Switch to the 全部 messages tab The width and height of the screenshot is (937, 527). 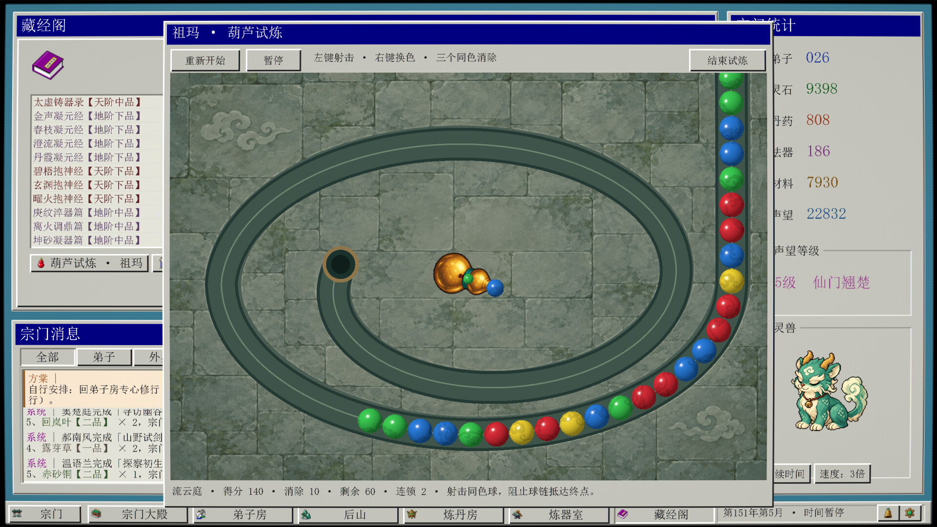pos(47,357)
